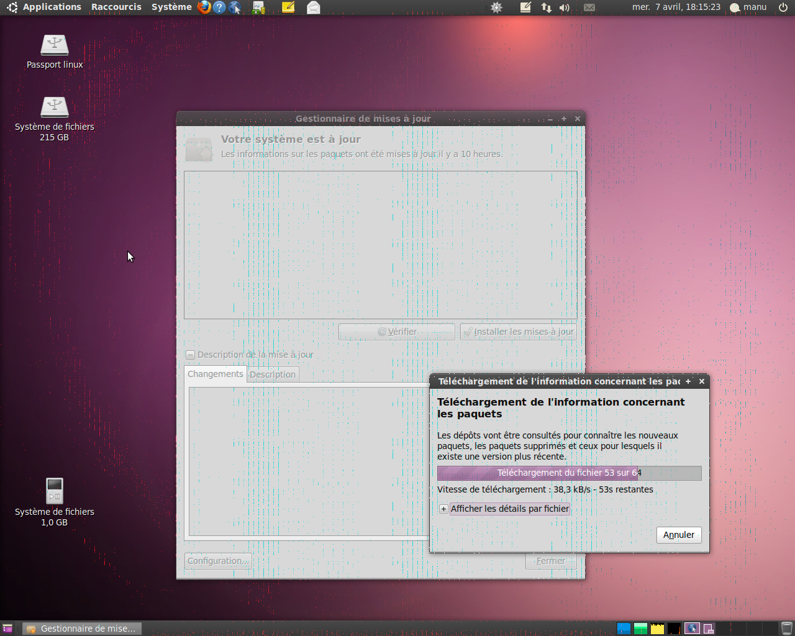
Task: Open the yellow sticky notes applet
Action: coord(288,7)
